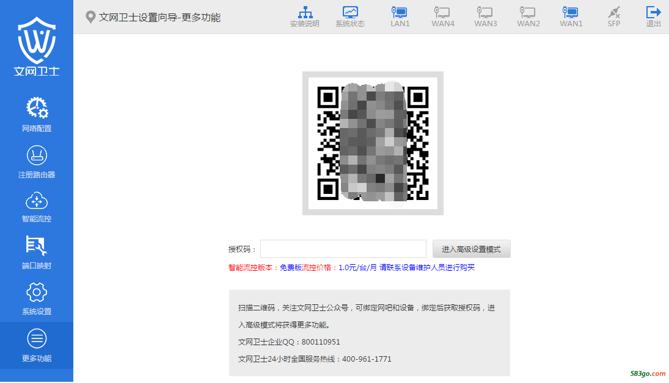Open 网络配置 in the sidebar
The image size is (669, 383).
pyautogui.click(x=37, y=114)
